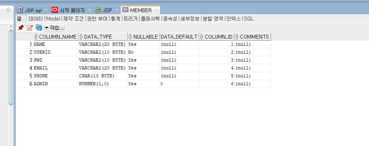Open the 통계 subtab
This screenshot has width=369, height=146.
115,19
